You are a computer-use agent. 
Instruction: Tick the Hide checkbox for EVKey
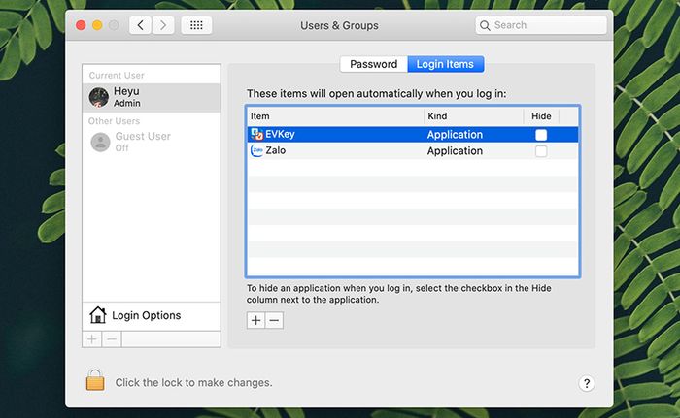(541, 135)
